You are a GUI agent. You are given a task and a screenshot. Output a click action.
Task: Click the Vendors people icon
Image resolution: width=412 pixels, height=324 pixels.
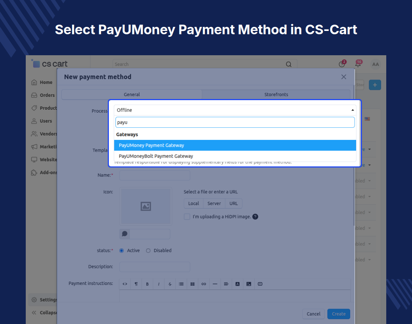point(34,134)
